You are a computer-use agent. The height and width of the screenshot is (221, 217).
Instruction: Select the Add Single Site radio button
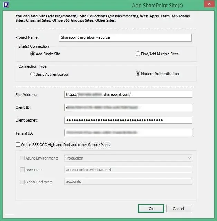[x=33, y=54]
